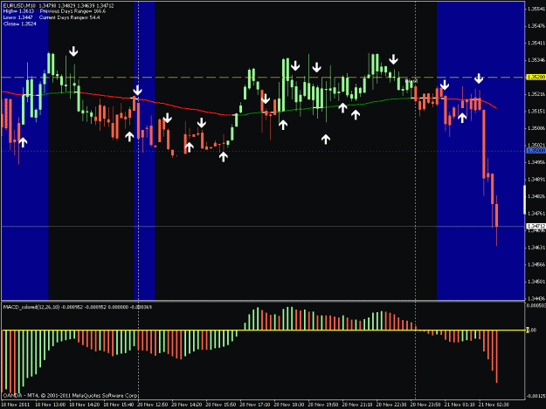Click the 'High= 1.3613' label
Screen dimensions: 546x409
(18, 11)
